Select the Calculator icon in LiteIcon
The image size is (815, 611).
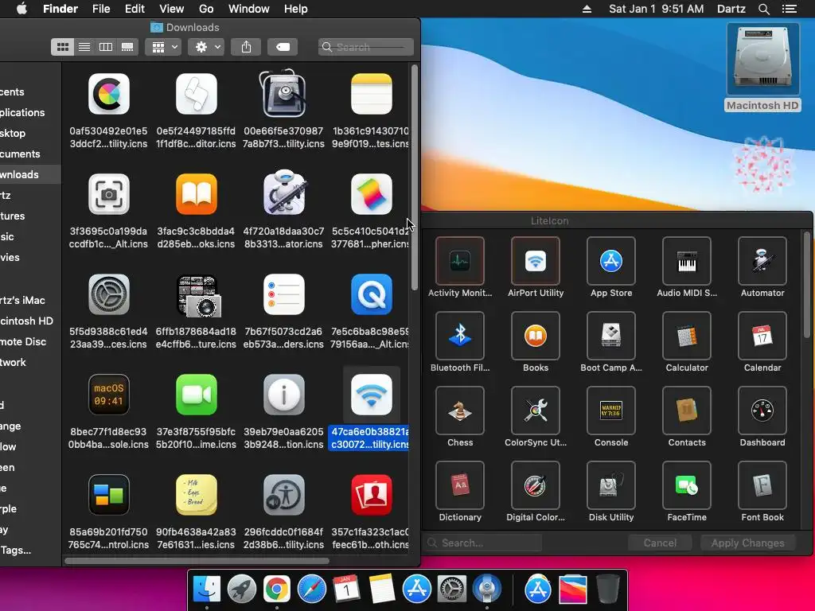(x=687, y=336)
